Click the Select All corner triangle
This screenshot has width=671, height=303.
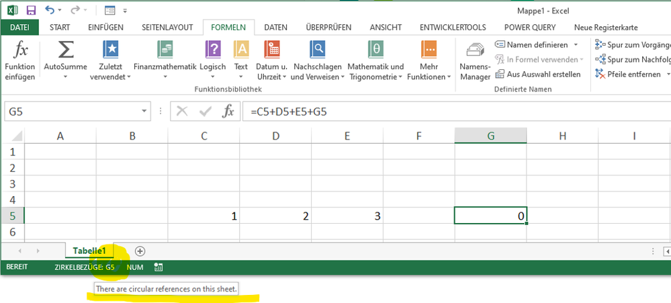17,136
